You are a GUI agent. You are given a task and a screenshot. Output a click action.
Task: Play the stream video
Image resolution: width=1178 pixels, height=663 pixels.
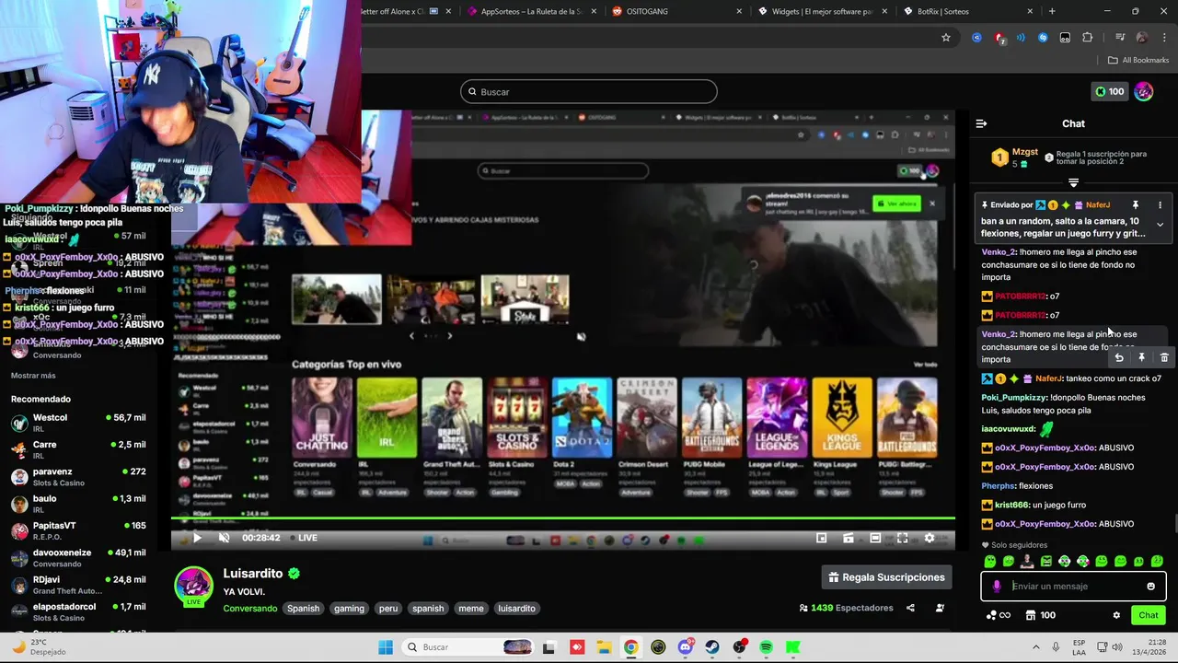196,538
